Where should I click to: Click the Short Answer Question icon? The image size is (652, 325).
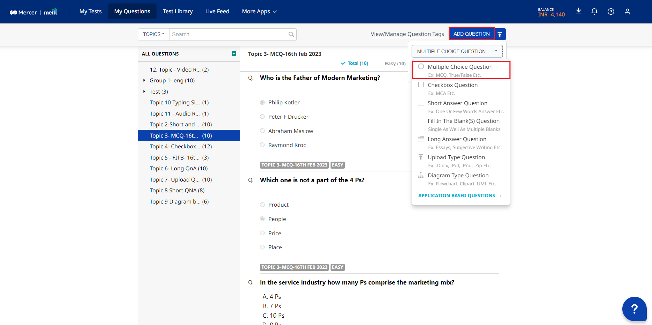tap(421, 104)
